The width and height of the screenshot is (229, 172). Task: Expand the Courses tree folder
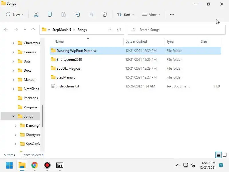(13, 52)
